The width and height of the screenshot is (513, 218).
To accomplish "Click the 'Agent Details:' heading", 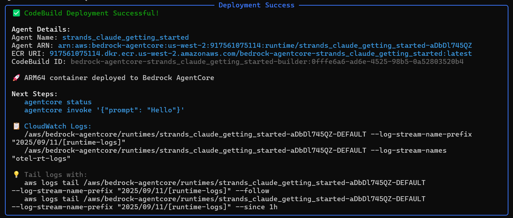I will [41, 29].
